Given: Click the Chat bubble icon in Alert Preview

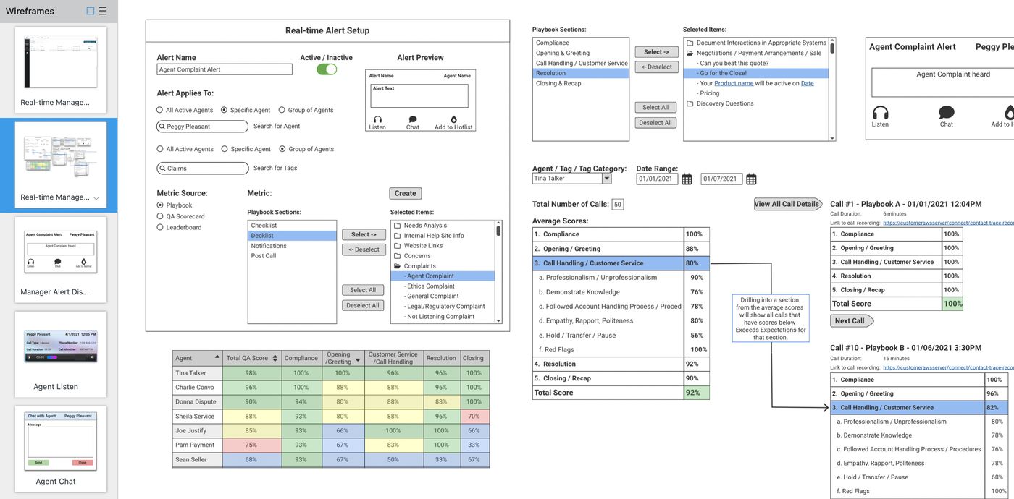Looking at the screenshot, I should [x=413, y=119].
